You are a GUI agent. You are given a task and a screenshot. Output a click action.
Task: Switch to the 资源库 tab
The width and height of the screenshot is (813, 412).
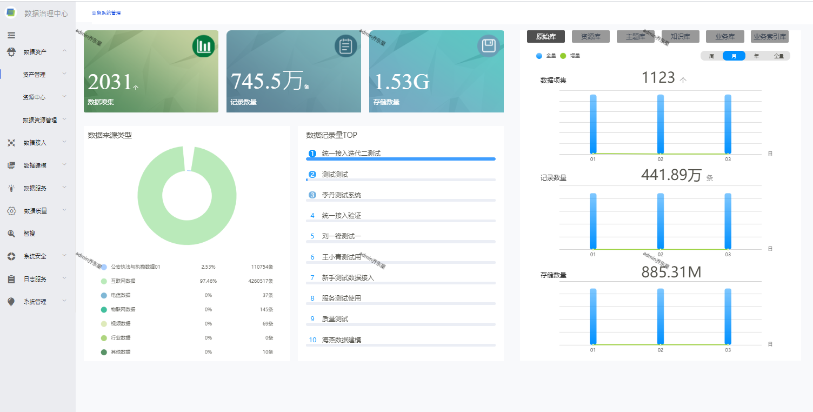591,37
